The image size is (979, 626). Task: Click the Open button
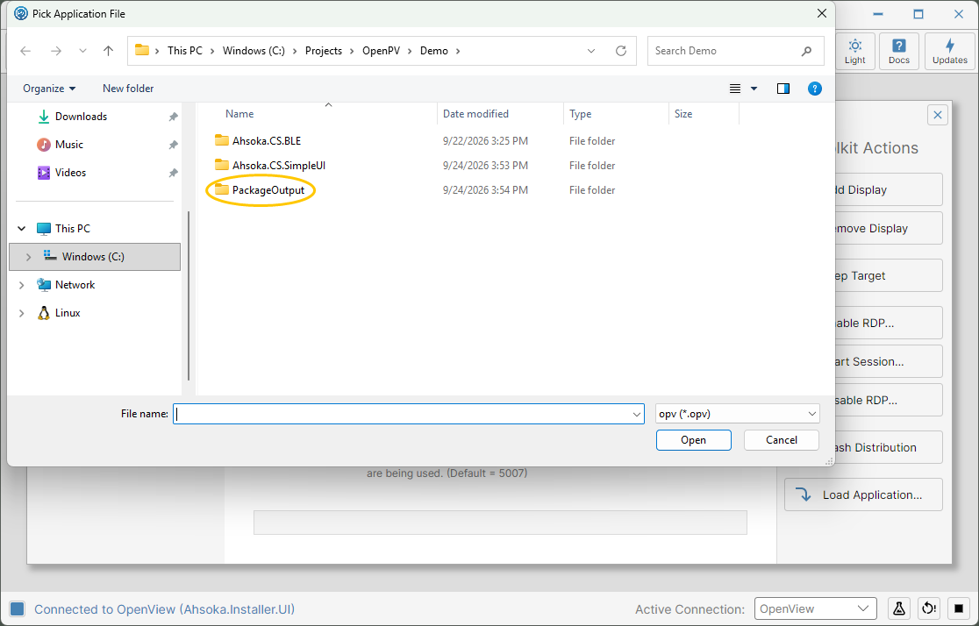click(x=693, y=440)
